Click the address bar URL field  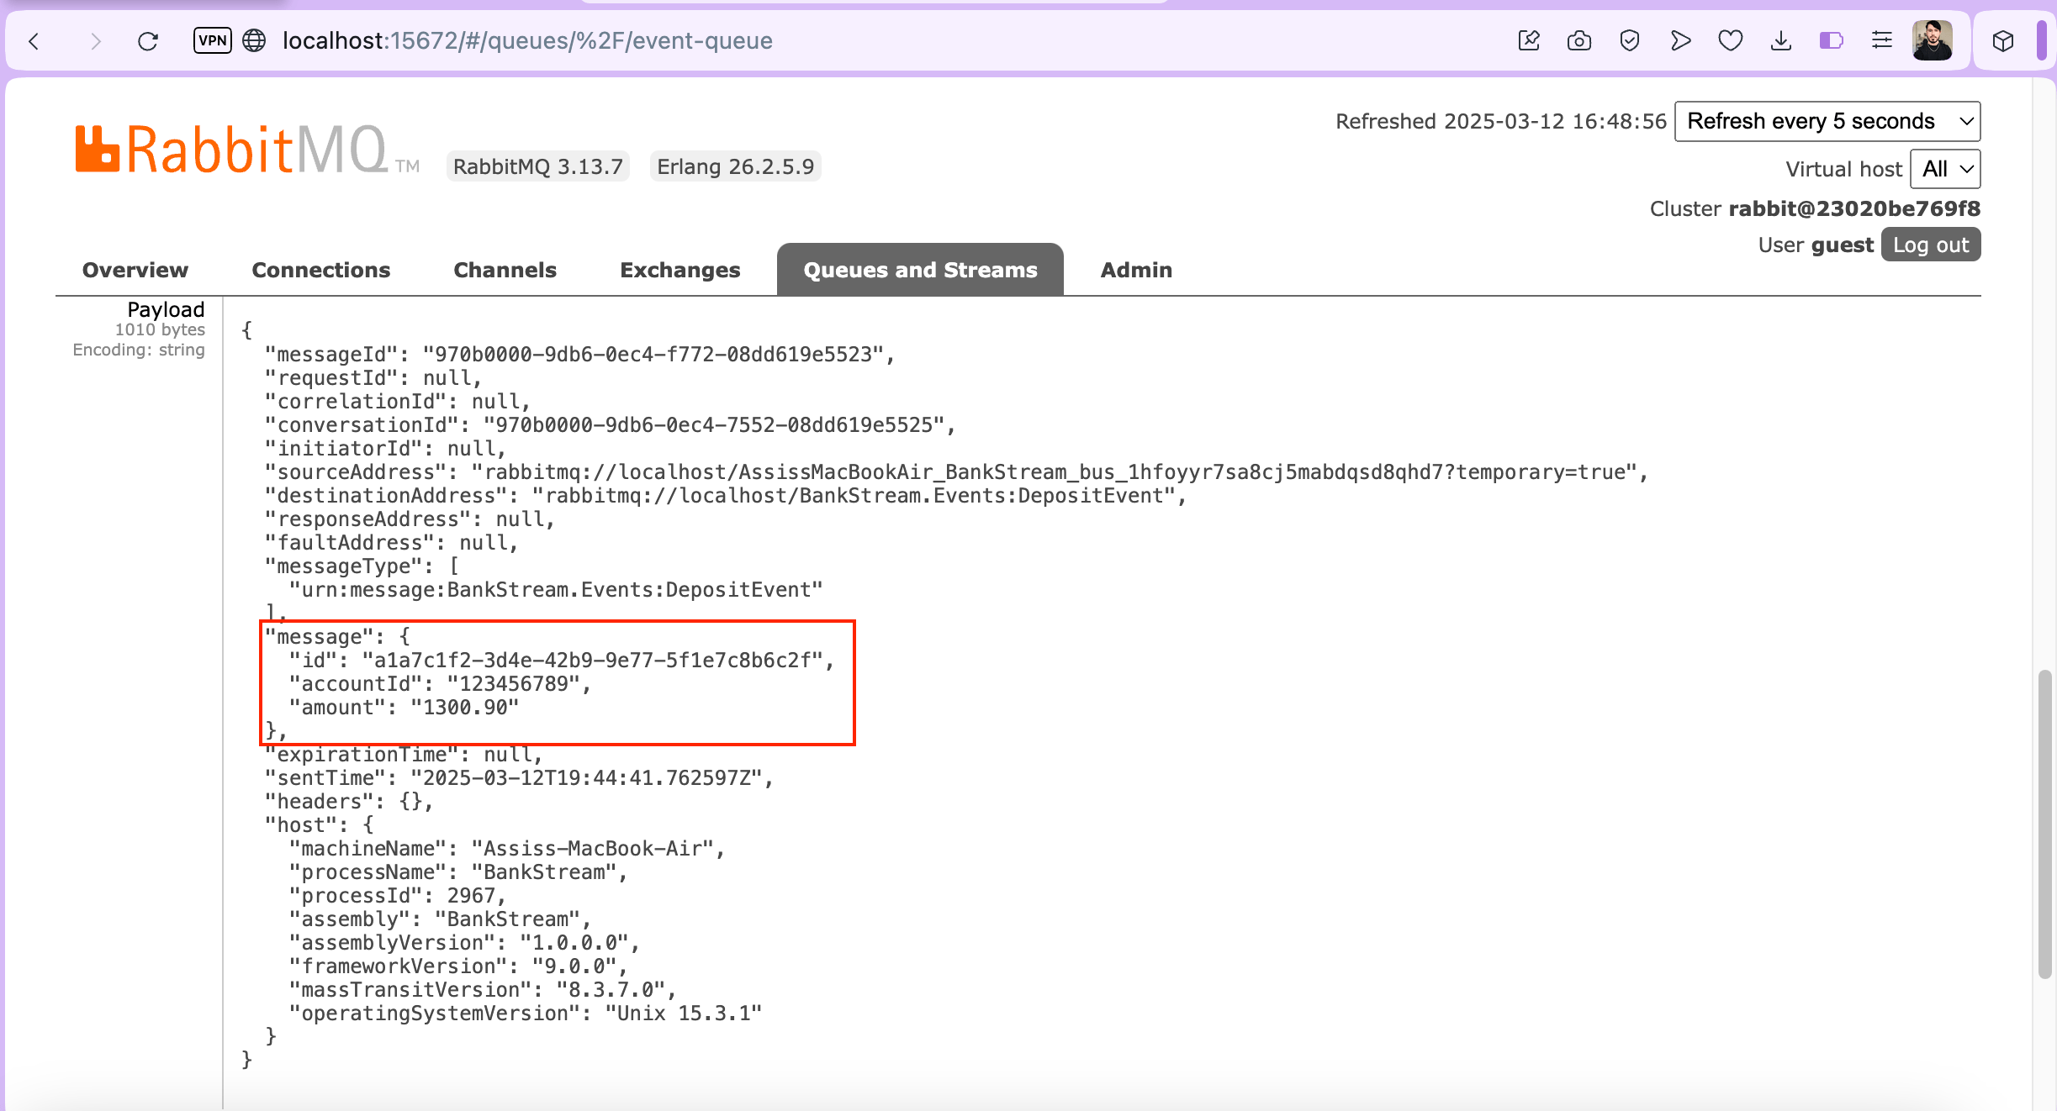point(527,40)
